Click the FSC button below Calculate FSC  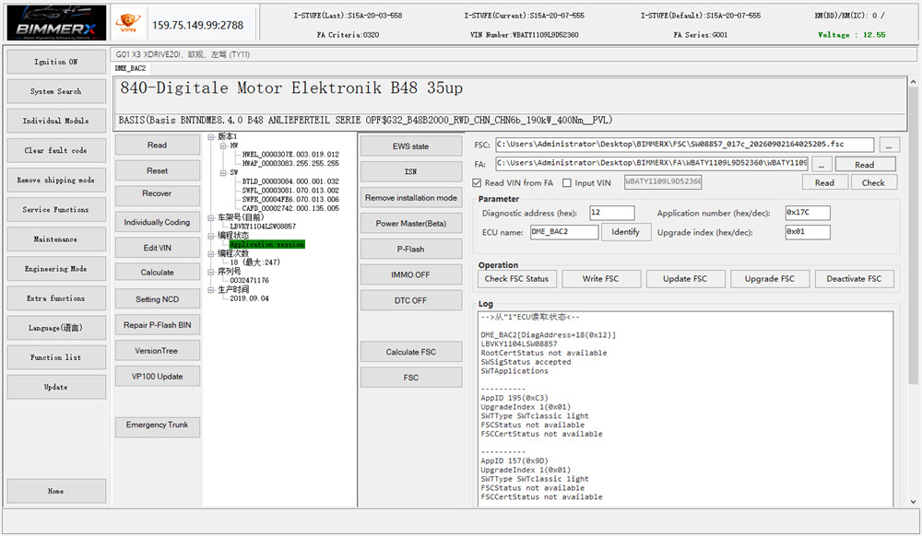(x=411, y=378)
